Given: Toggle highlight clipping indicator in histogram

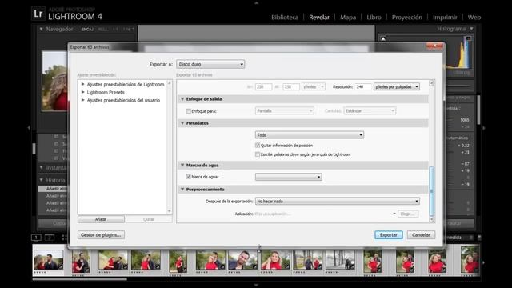Looking at the screenshot, I should [469, 38].
